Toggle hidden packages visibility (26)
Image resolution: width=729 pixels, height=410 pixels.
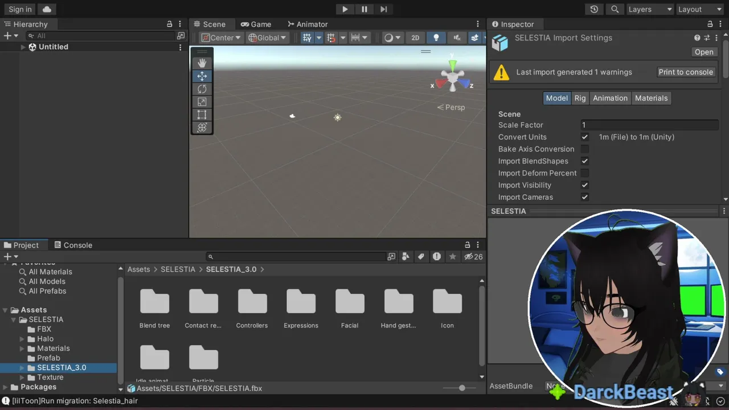click(473, 257)
